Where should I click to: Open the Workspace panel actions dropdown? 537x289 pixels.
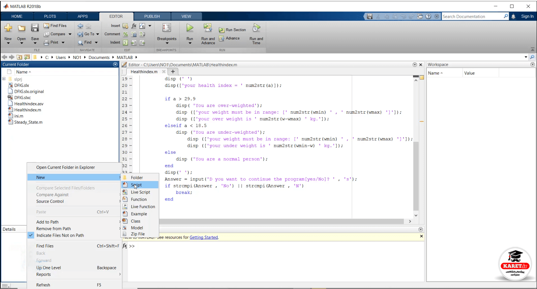[532, 65]
